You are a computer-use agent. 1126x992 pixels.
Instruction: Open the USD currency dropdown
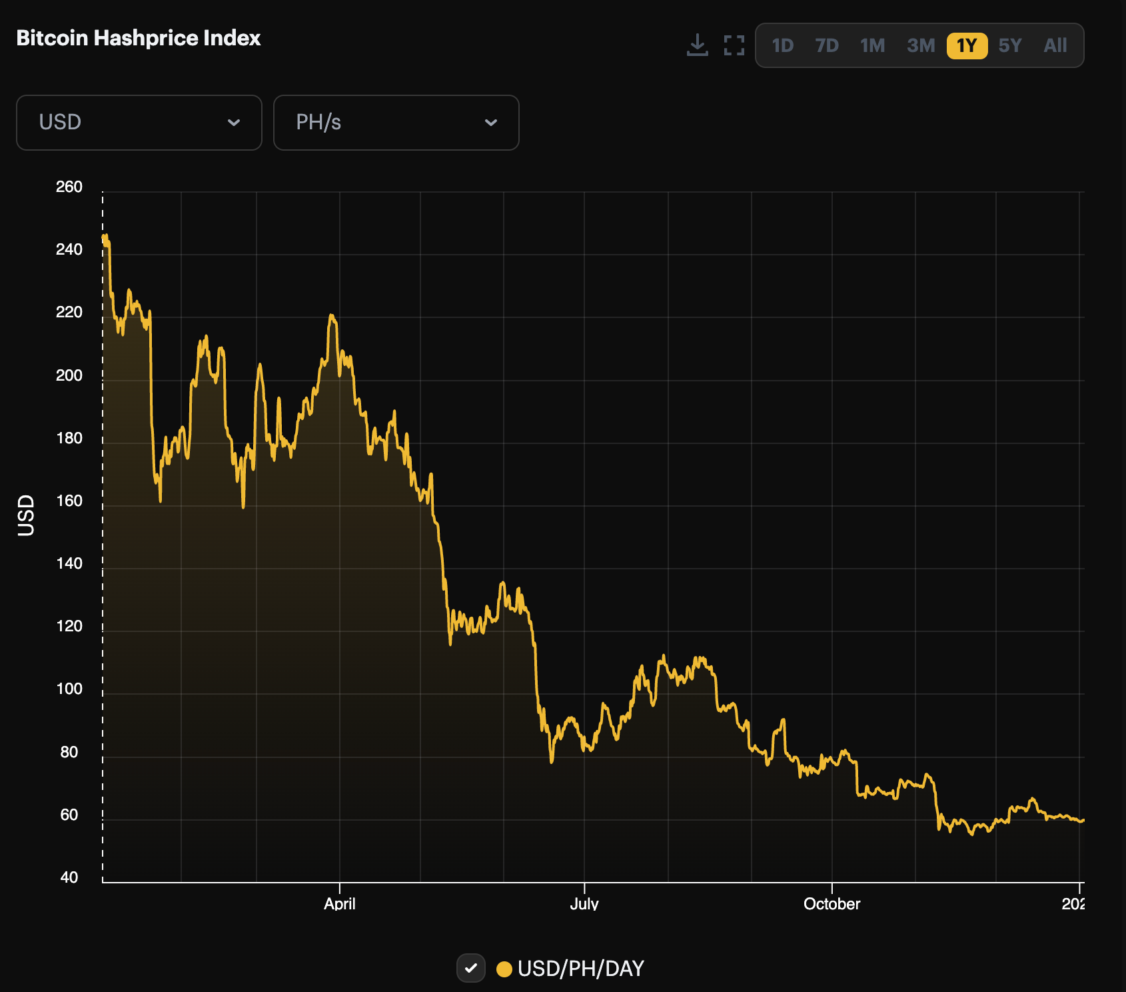(139, 123)
